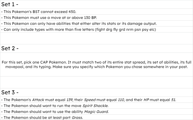Select the Spirit Shackle move row
193x120 pixels.
pyautogui.click(x=97, y=106)
